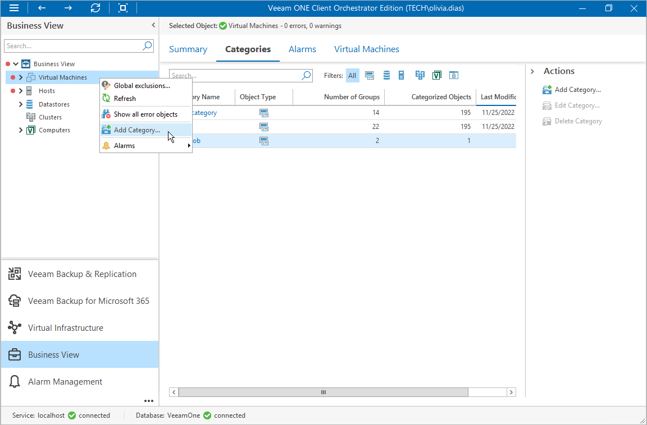Click the categories search magnifier icon
The height and width of the screenshot is (425, 647).
(306, 75)
